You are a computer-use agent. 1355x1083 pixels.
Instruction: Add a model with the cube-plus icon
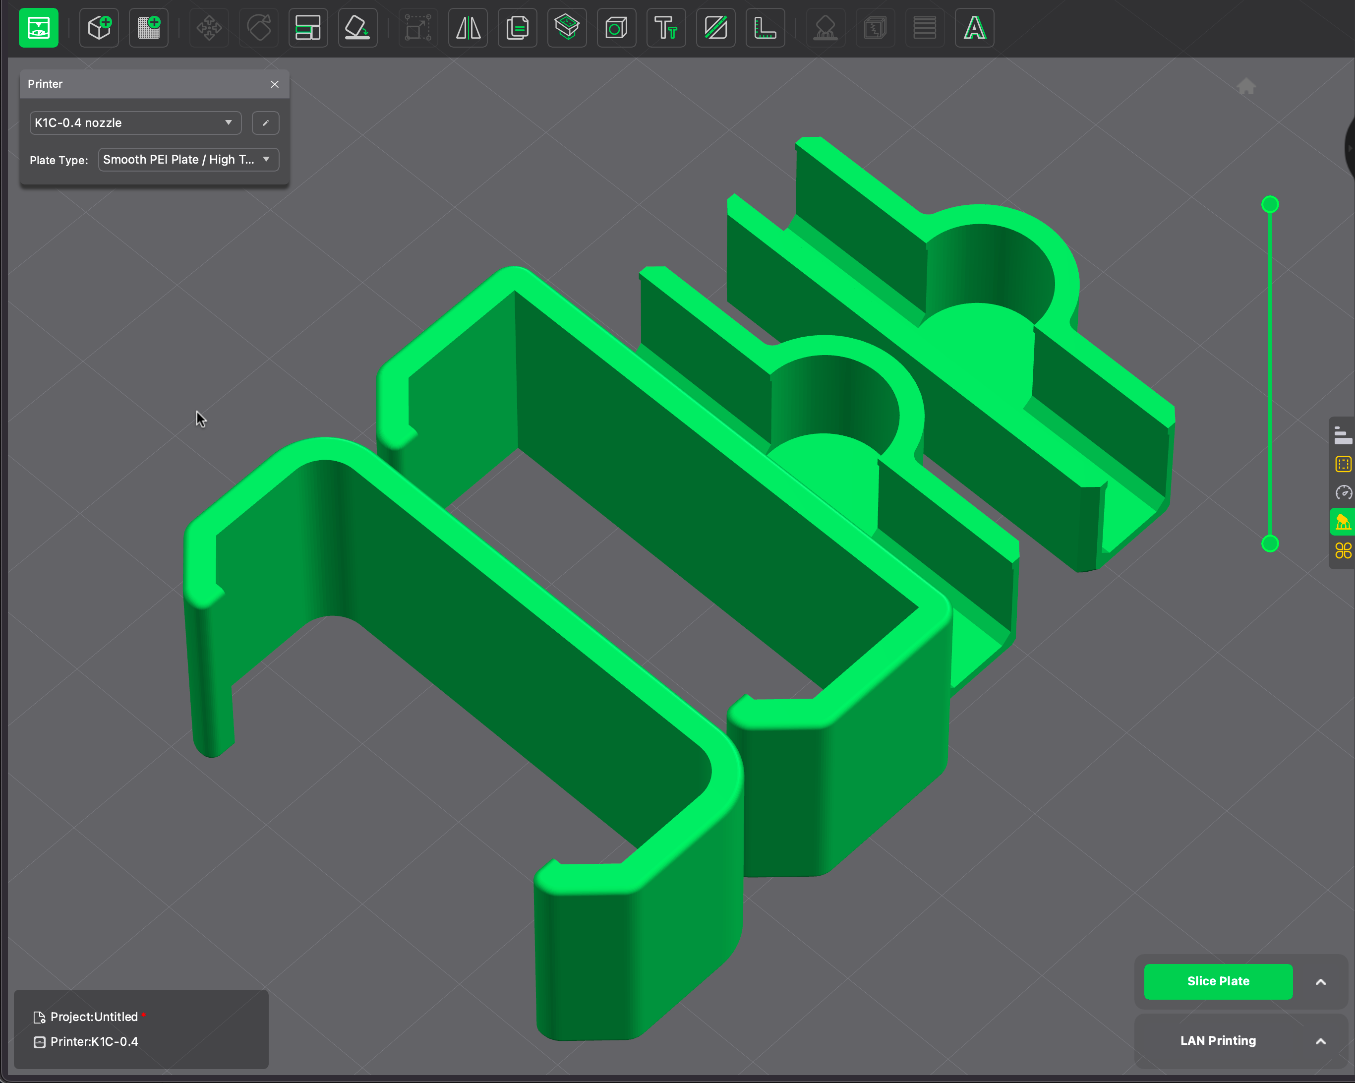click(x=99, y=28)
